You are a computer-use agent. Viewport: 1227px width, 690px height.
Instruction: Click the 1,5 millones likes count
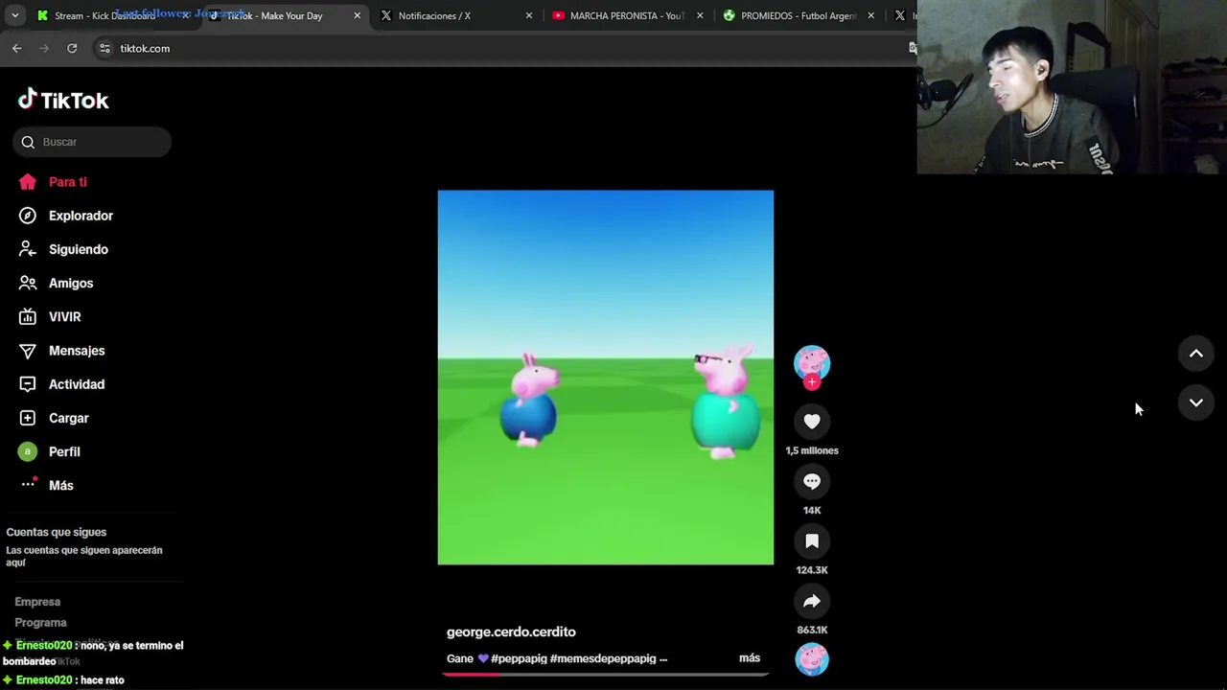[x=812, y=450]
